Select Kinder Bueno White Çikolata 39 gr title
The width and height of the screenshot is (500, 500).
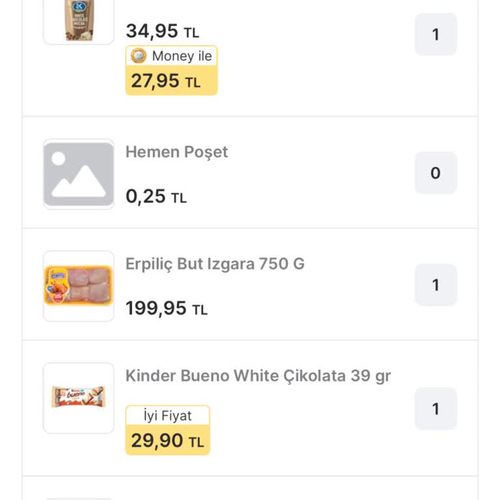[258, 376]
